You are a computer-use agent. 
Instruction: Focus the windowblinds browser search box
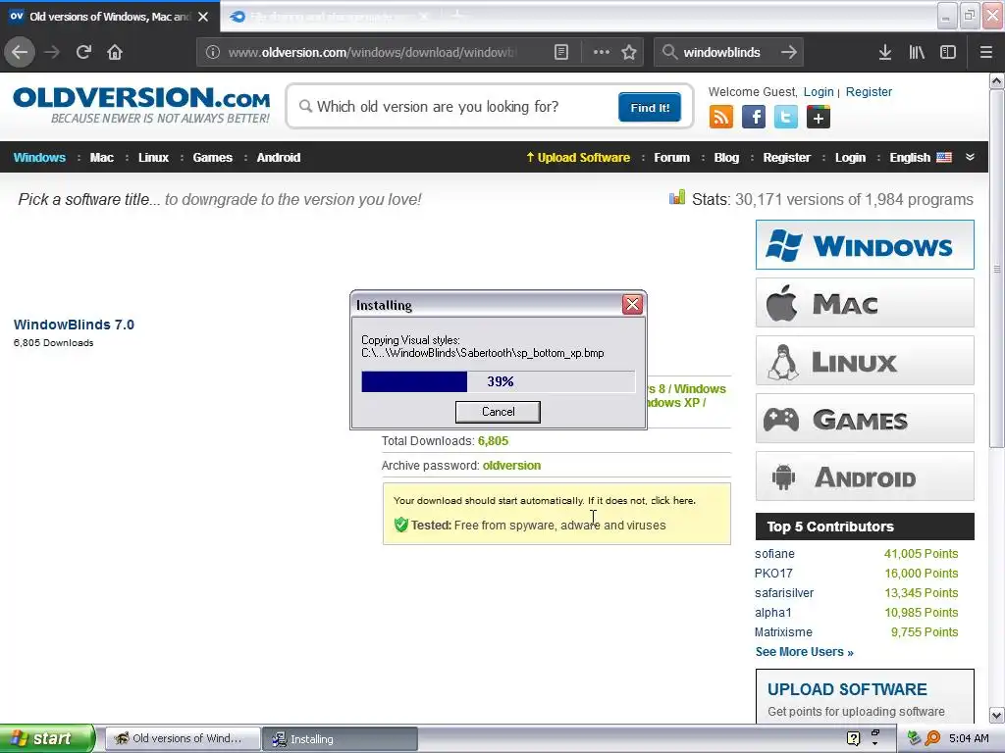pyautogui.click(x=727, y=52)
